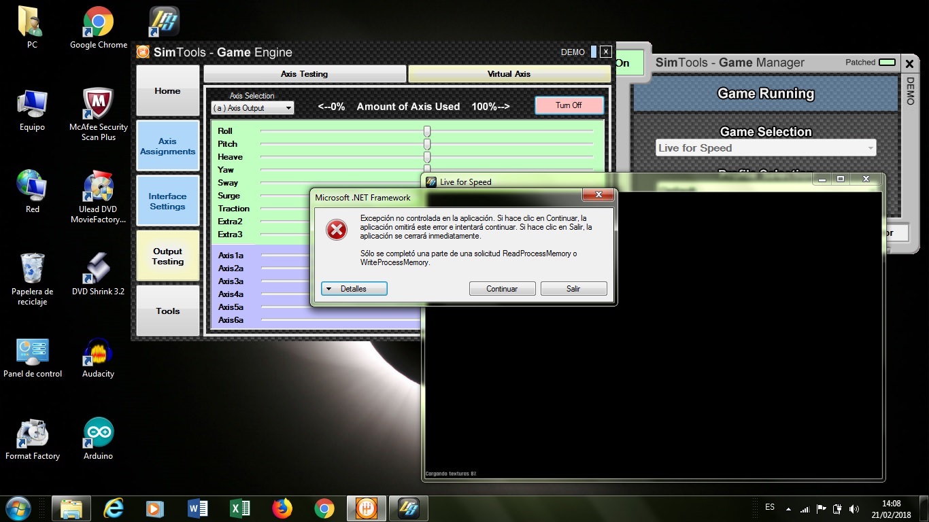Click the error icon in the .NET dialog
929x522 pixels.
click(337, 230)
